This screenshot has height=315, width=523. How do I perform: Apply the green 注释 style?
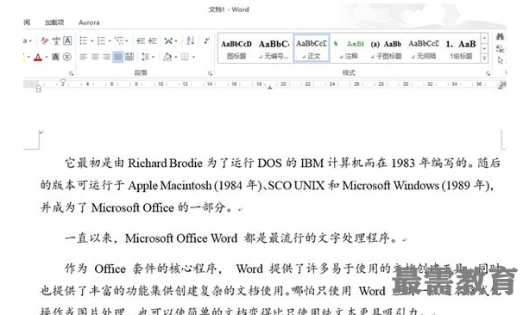click(350, 49)
